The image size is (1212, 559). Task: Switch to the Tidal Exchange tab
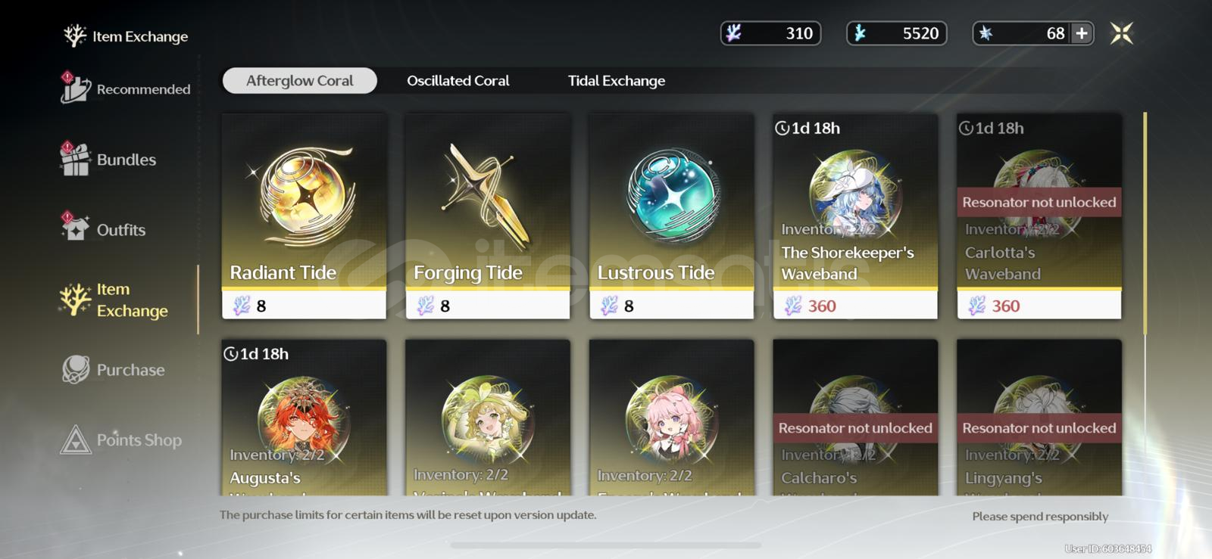(617, 81)
